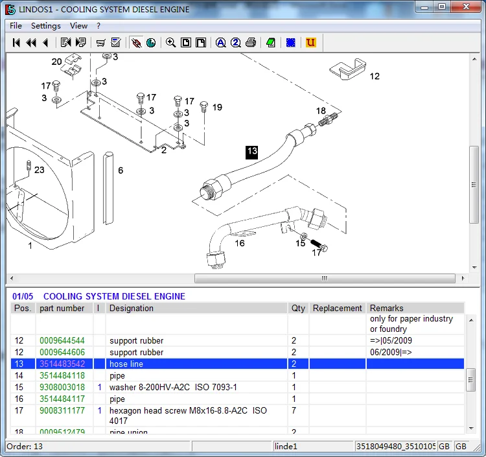Click the first page-view icon

(x=186, y=43)
